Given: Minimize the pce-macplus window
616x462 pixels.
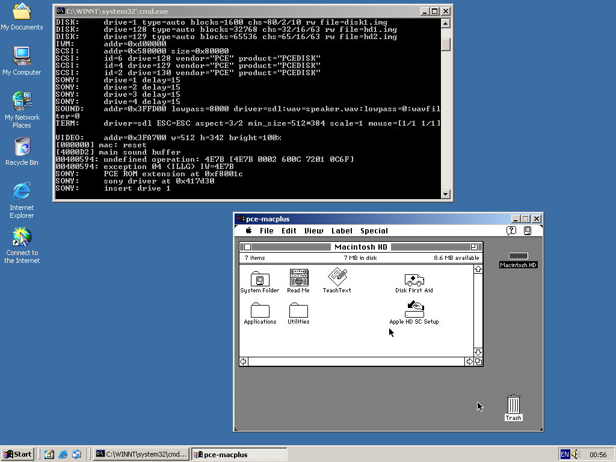Looking at the screenshot, I should [x=516, y=219].
